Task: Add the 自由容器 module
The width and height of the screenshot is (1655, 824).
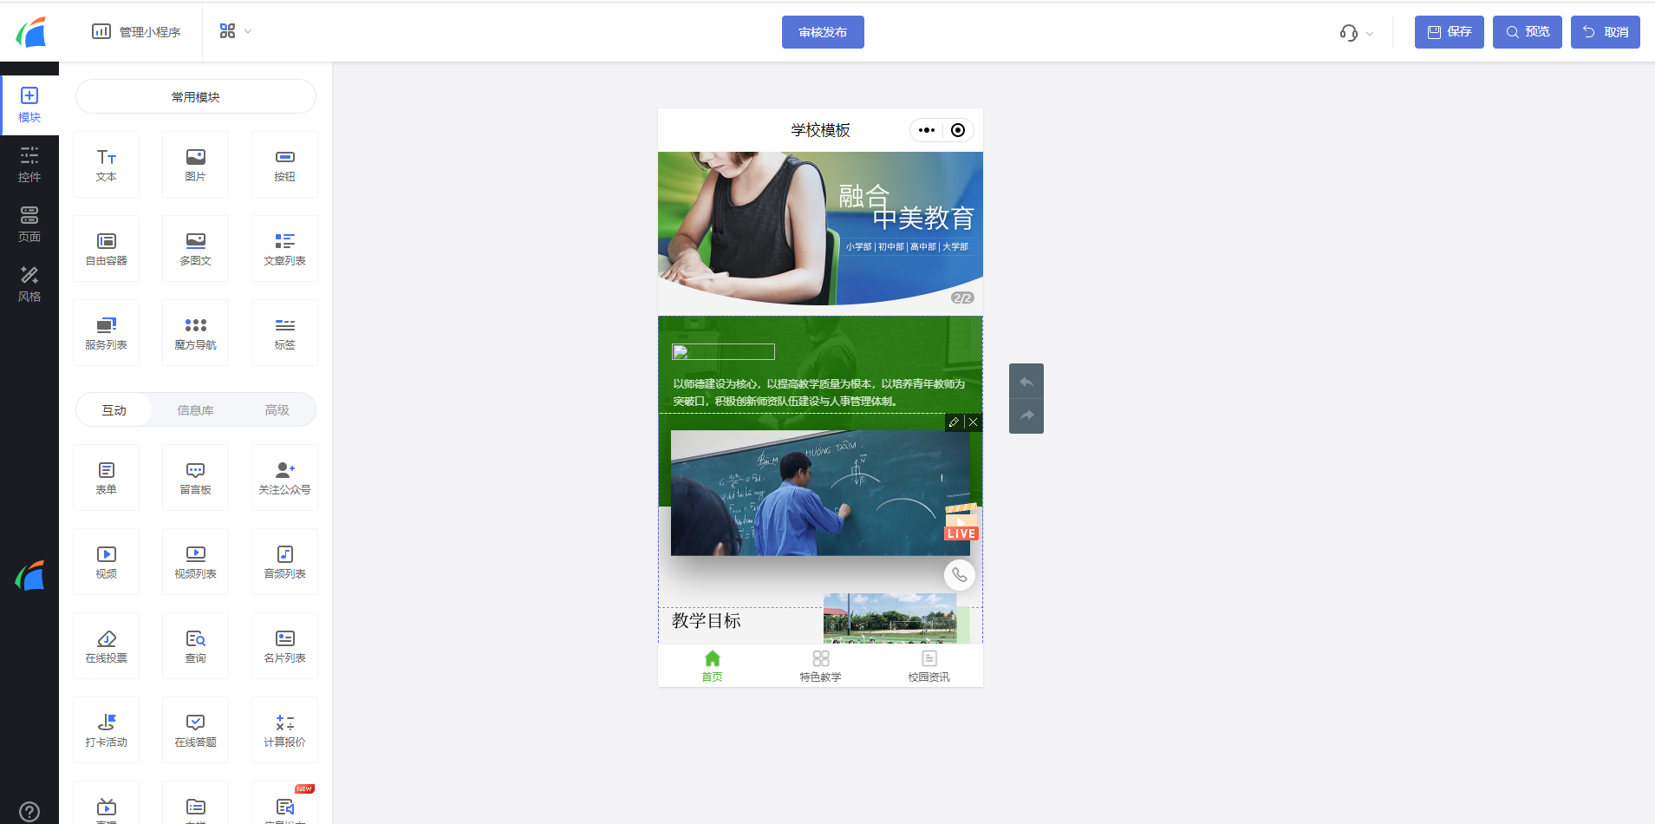Action: [x=107, y=249]
